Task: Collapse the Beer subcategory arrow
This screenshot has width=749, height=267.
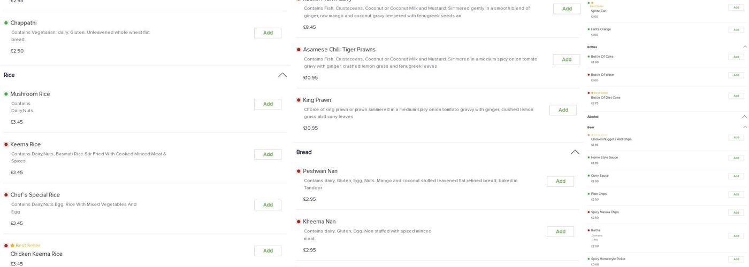Action: pos(745,127)
